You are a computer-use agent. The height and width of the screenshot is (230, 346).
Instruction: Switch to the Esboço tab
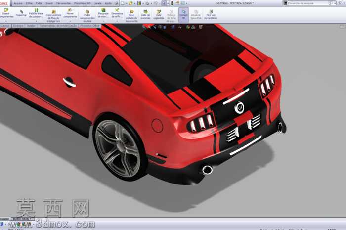pyautogui.click(x=18, y=26)
